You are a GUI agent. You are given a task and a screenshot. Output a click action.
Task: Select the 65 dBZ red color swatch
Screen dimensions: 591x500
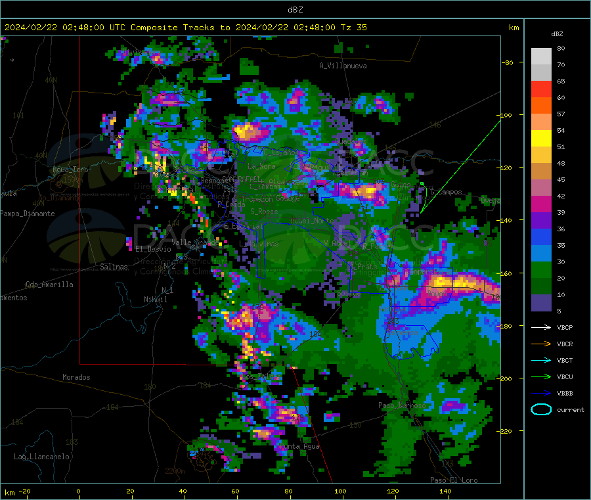(541, 89)
